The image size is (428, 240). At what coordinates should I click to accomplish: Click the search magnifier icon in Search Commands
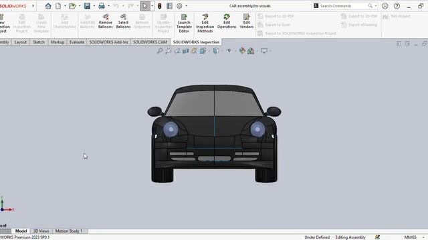370,6
